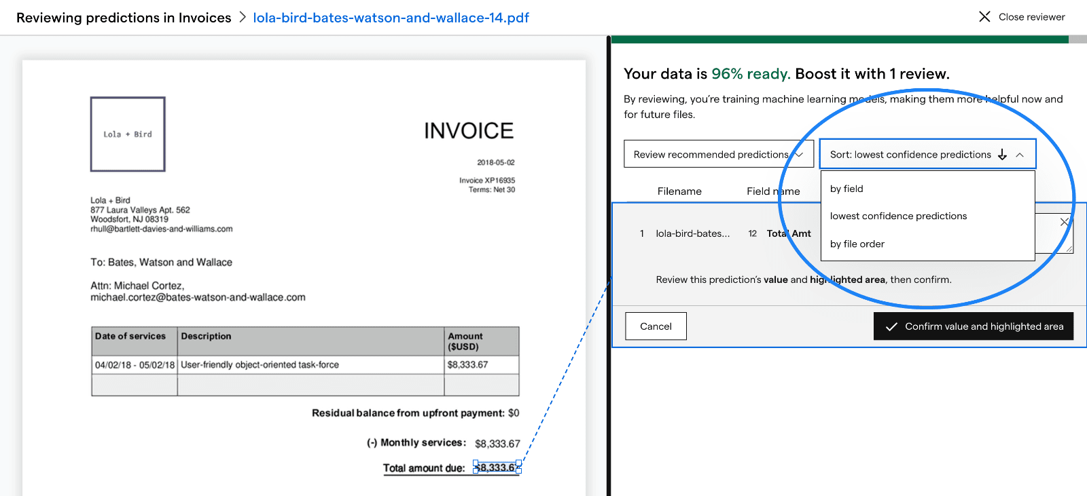Click the highlighted $8,333.67 total box
Viewport: 1087px width, 496px height.
click(x=497, y=468)
